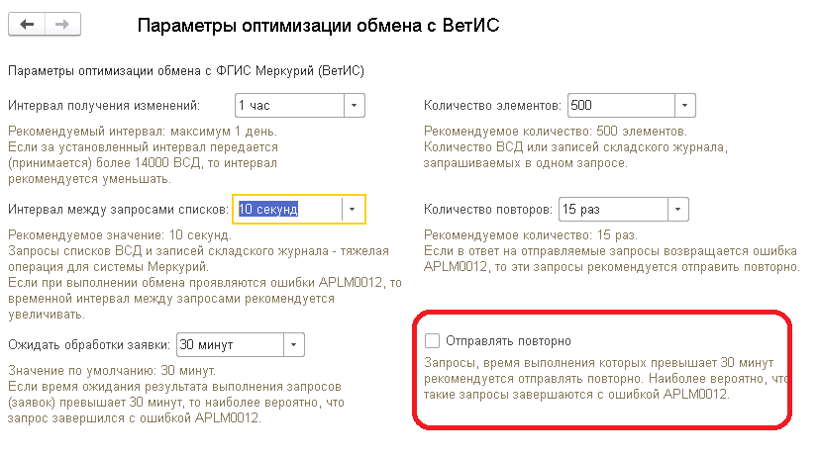Open 'Ожидать обработки заявки' dropdown arrow

pyautogui.click(x=294, y=344)
